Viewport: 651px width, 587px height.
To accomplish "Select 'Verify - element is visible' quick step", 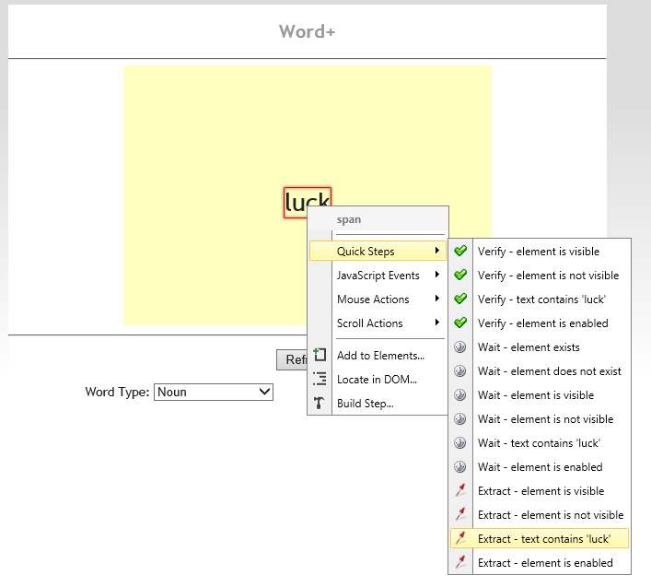I will coord(540,251).
